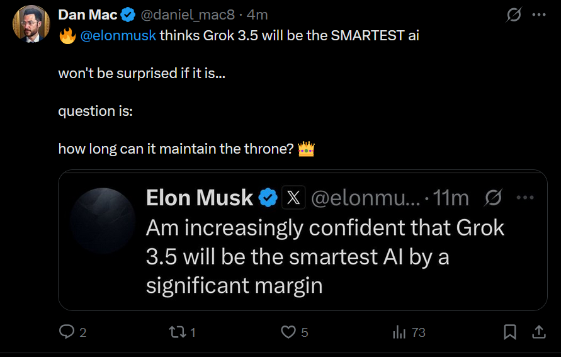Viewport: 561px width, 357px height.
Task: Click the share upload arrow icon
Action: [540, 332]
